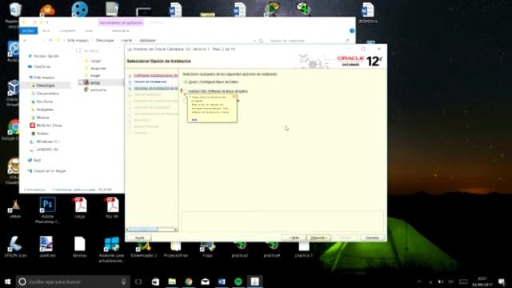Click the microphone icon in the taskbar search
Viewport: 512px width, 288px height.
click(123, 282)
